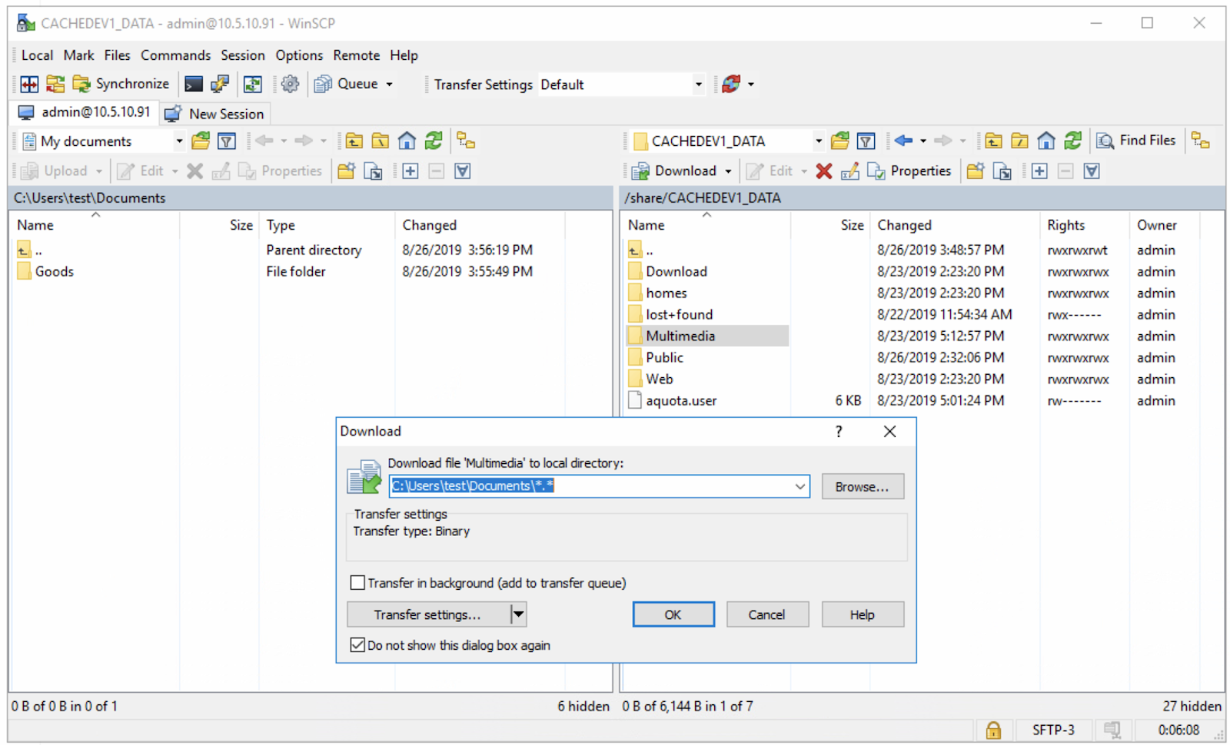Image resolution: width=1230 pixels, height=745 pixels.
Task: Open the Options menu
Action: 299,55
